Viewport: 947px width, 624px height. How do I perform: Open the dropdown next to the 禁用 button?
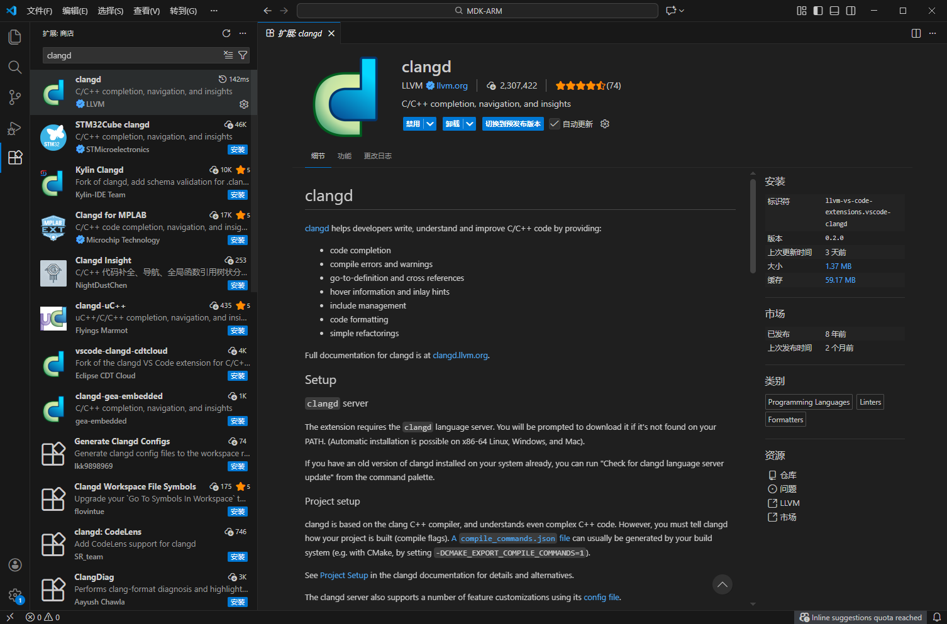coord(431,123)
